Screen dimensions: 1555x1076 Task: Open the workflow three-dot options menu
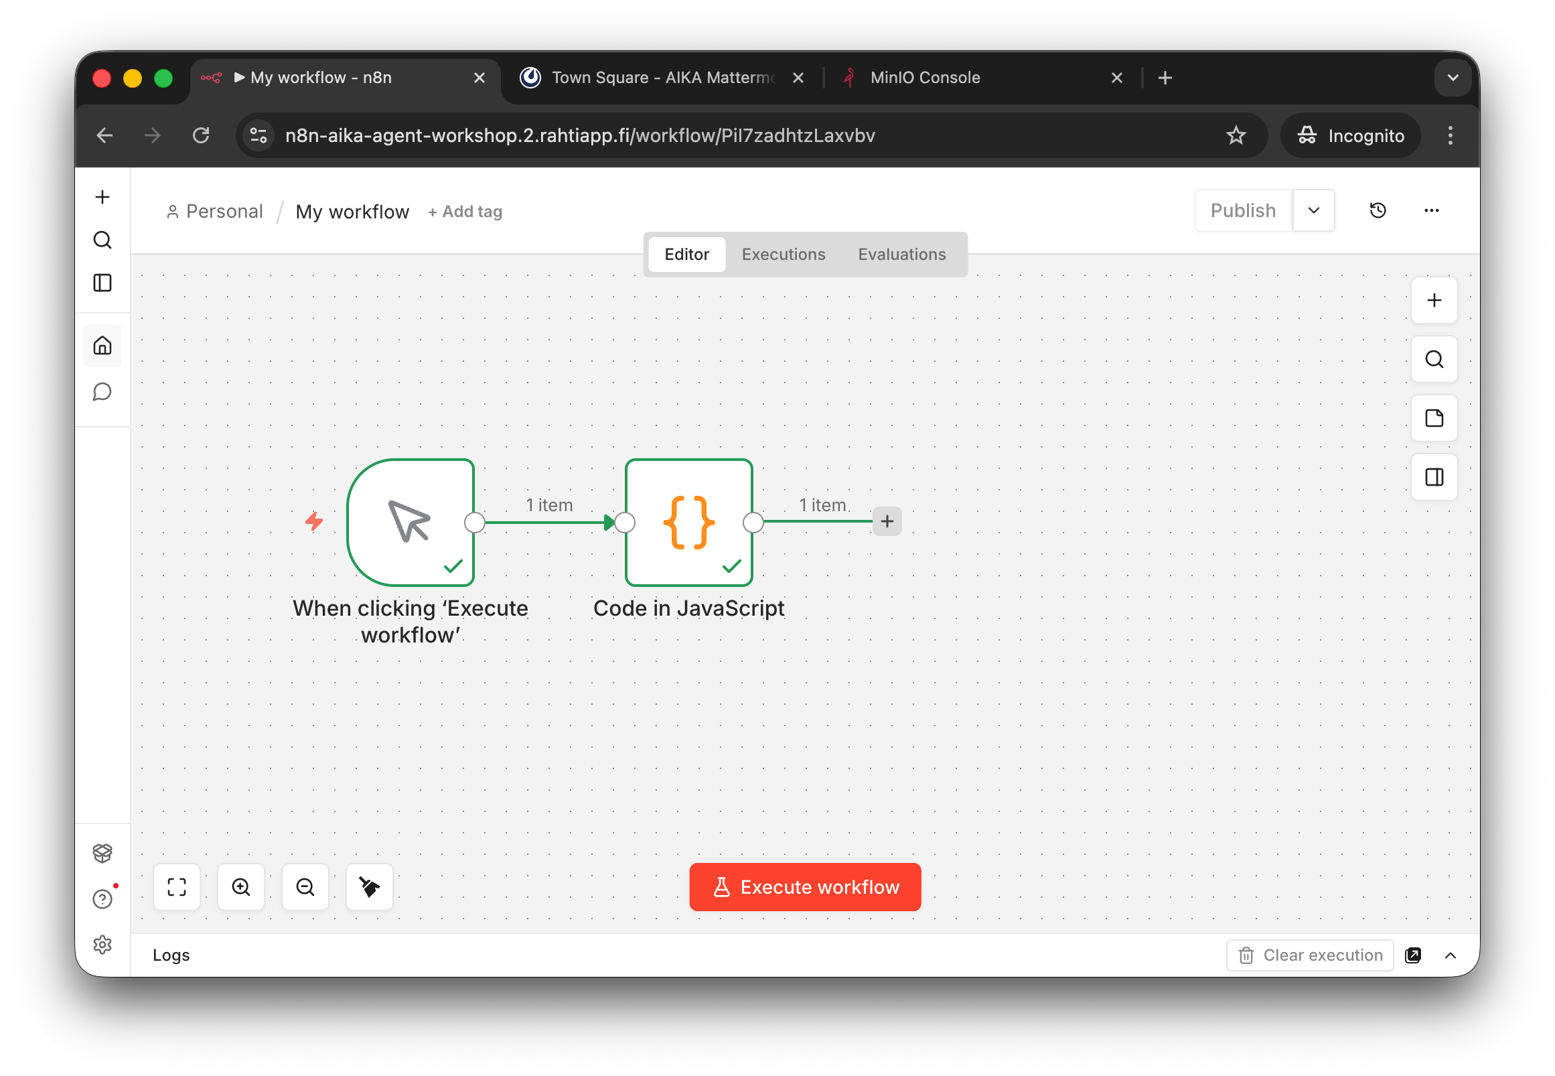coord(1431,210)
